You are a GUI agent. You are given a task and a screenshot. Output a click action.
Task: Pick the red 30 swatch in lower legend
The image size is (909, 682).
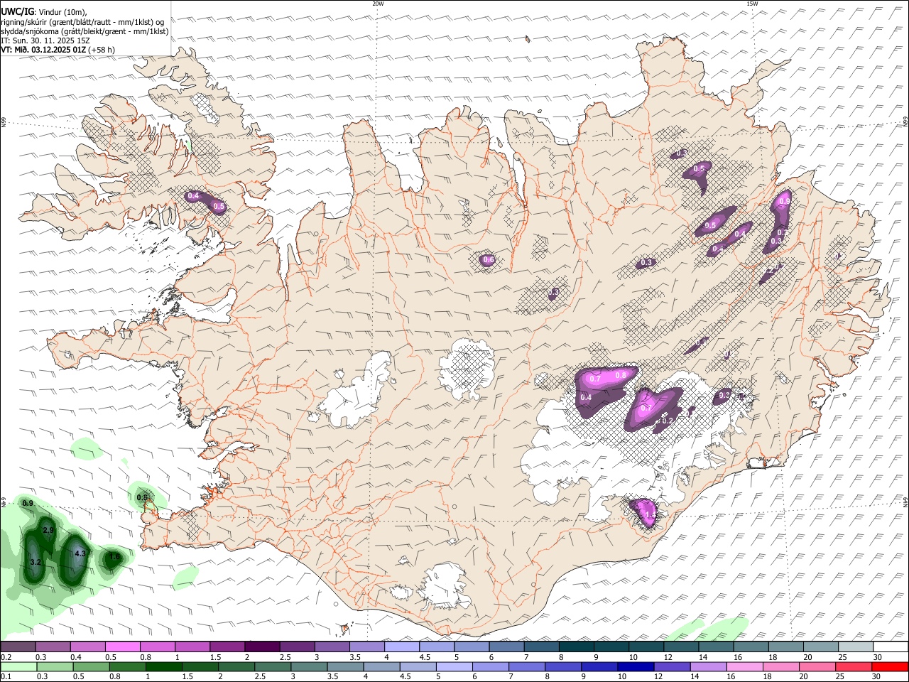click(889, 667)
